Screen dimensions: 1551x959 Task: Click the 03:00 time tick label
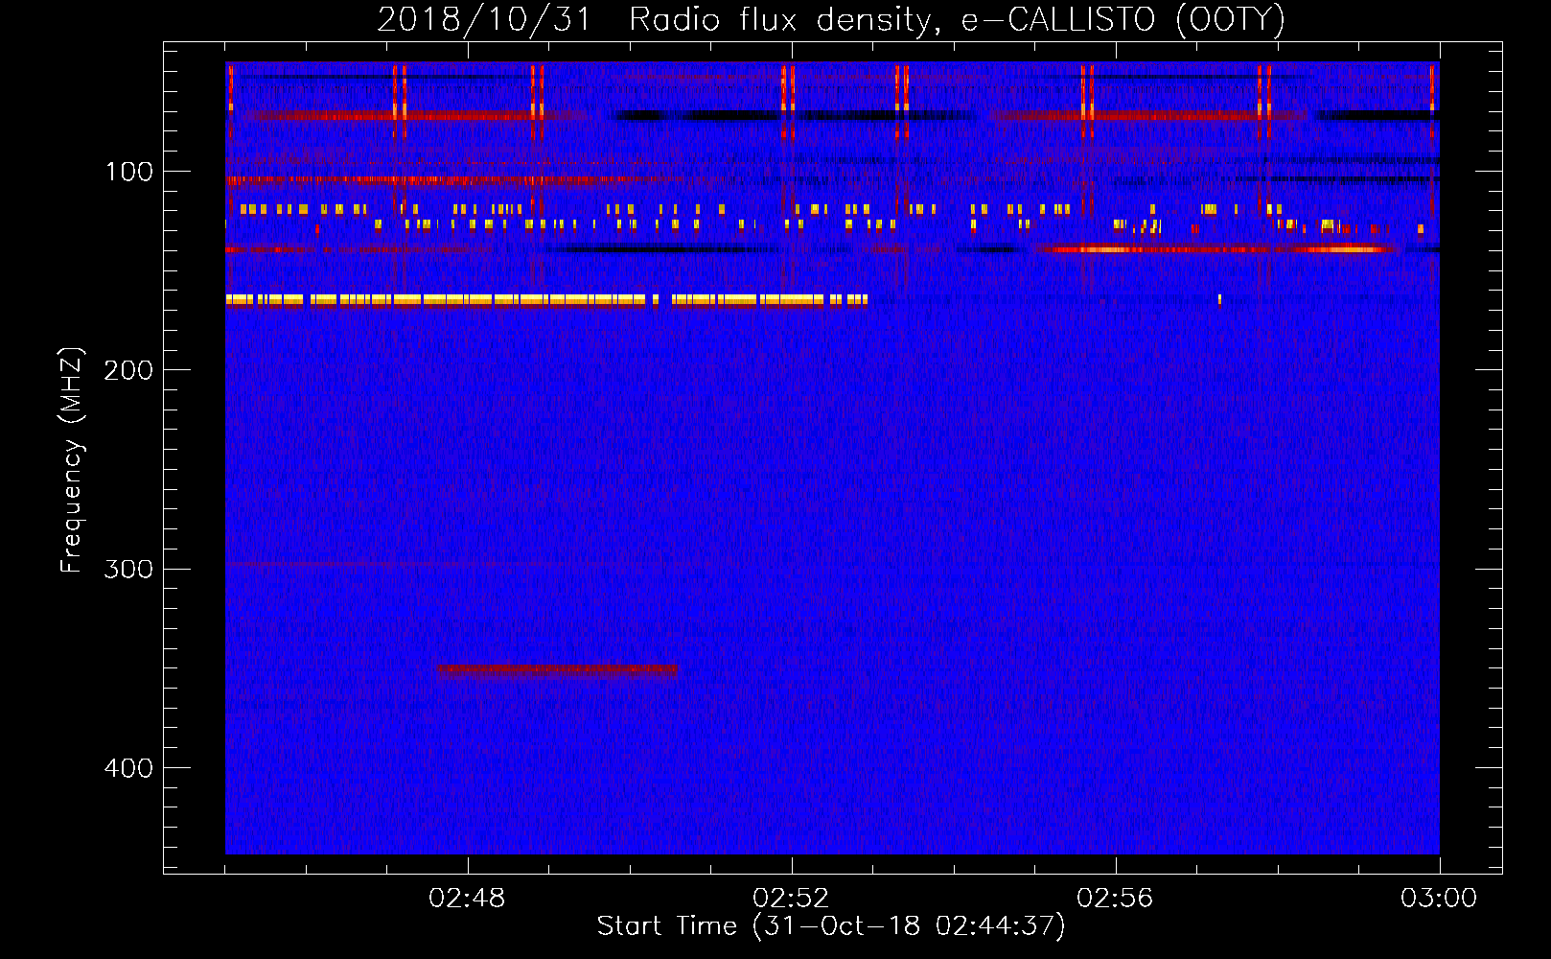1439,899
